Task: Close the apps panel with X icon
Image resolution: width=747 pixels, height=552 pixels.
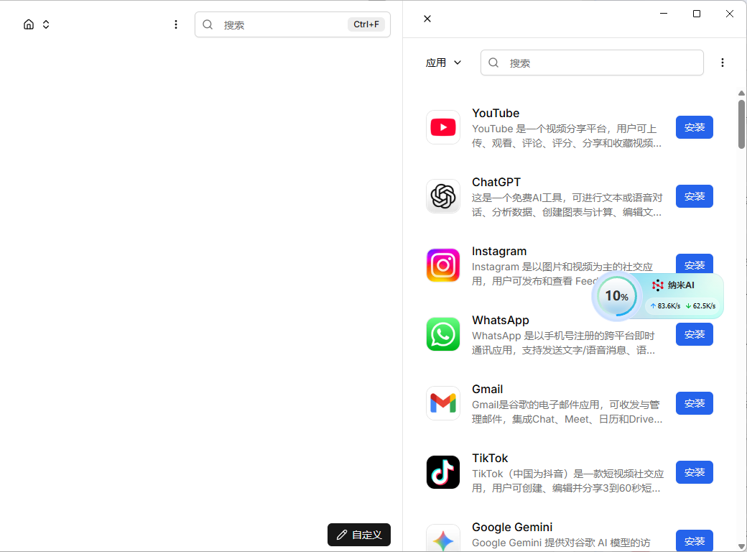Action: tap(427, 19)
